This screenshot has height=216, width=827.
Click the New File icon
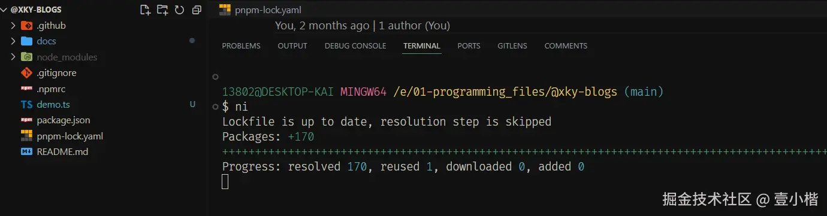(x=145, y=10)
